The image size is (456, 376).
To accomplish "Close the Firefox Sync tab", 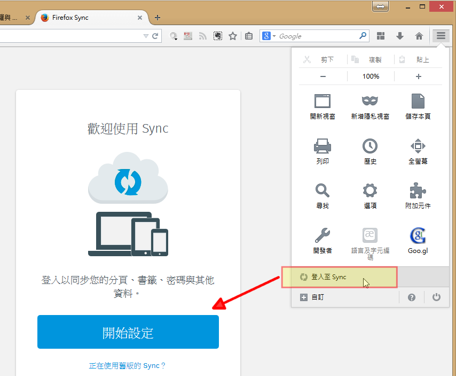I will [140, 18].
